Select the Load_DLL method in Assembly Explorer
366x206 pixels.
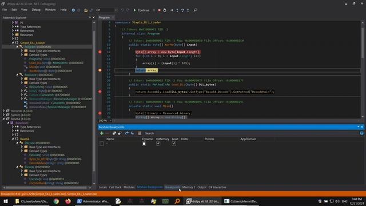(x=56, y=63)
